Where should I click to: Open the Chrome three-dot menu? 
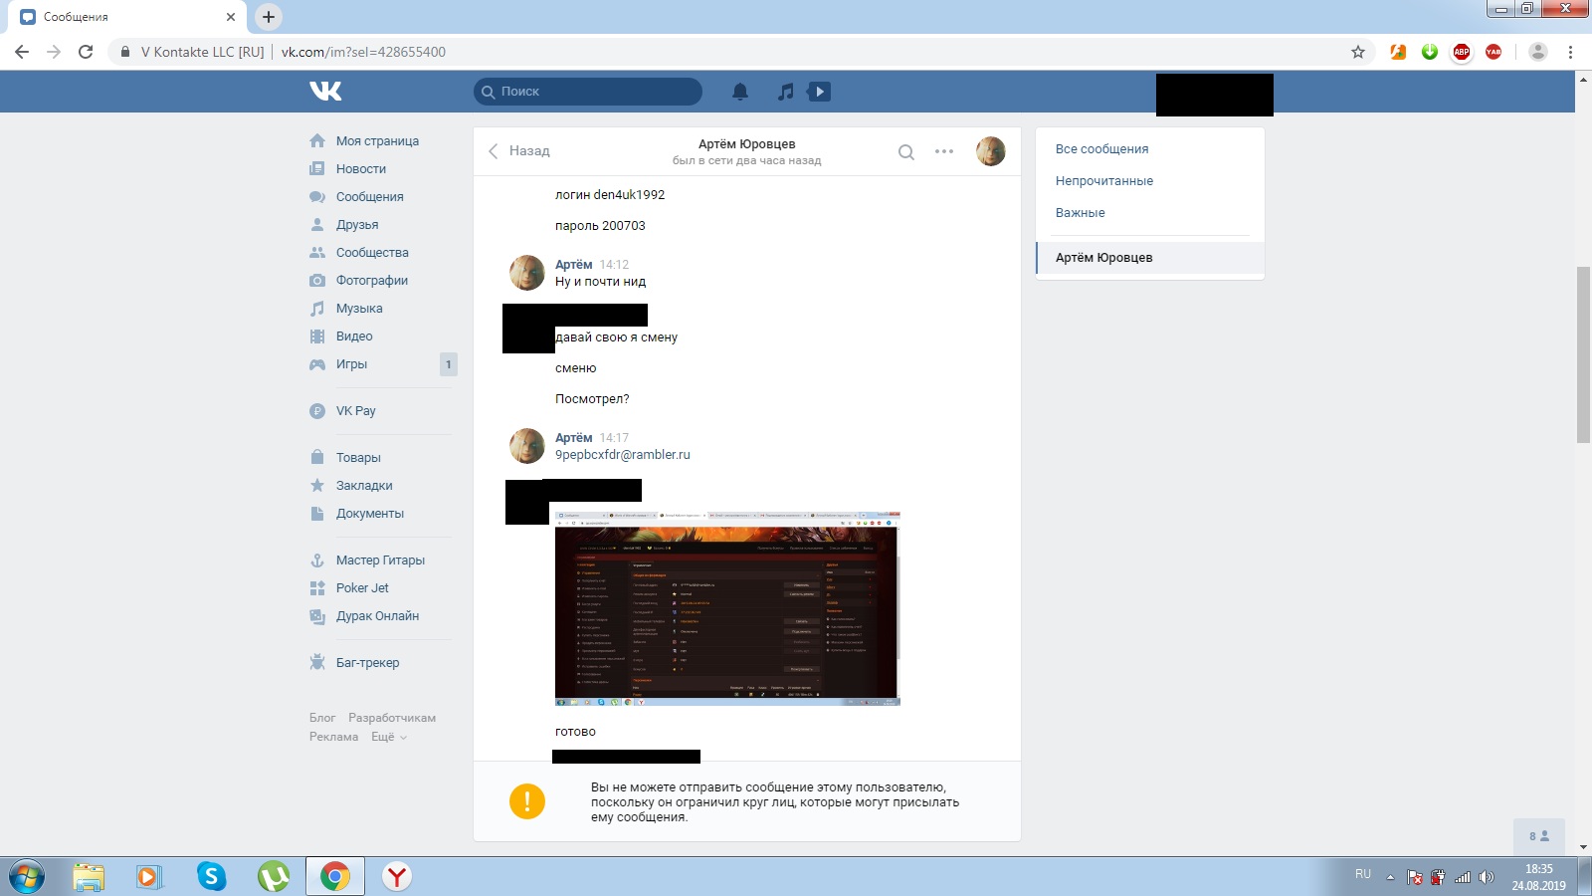pyautogui.click(x=1570, y=52)
